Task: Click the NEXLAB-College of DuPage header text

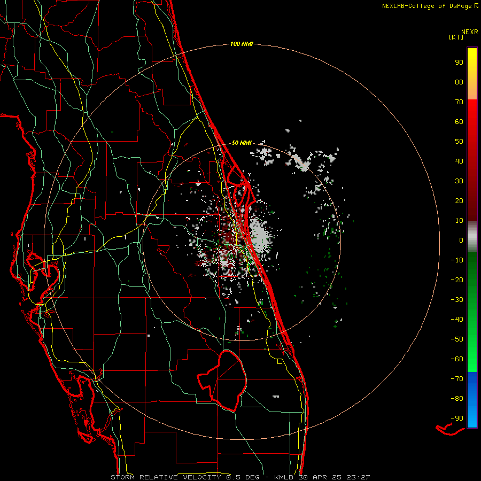Action: 430,6
